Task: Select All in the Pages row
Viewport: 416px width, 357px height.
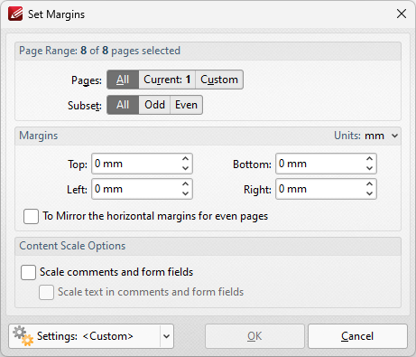Action: (123, 80)
